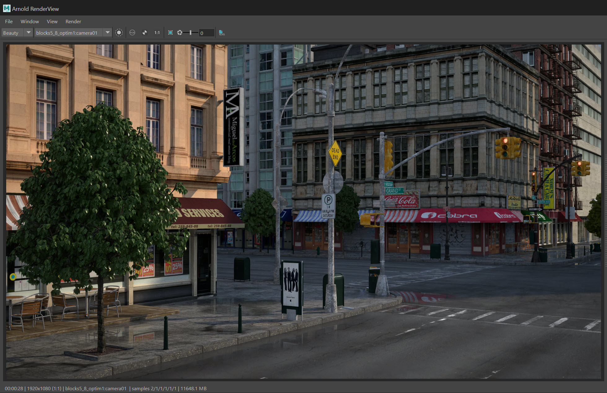Click the render time 00:00:28 in status bar

click(14, 388)
